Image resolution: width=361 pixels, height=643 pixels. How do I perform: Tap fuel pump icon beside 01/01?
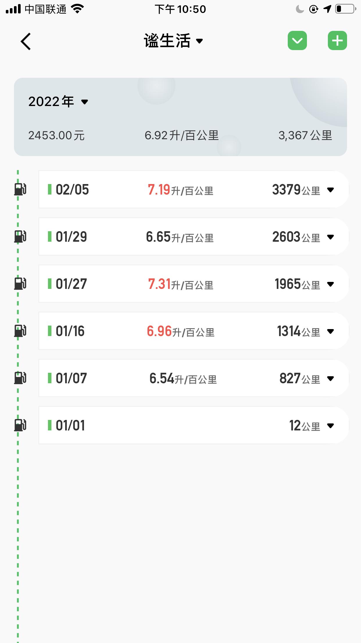[20, 425]
